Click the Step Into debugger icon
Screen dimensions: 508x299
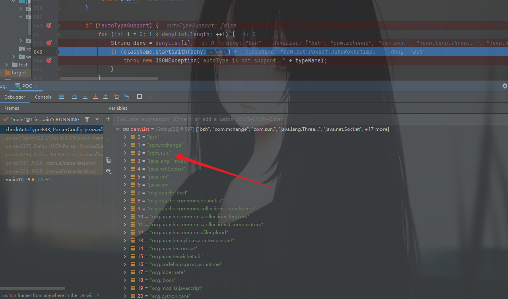(85, 97)
